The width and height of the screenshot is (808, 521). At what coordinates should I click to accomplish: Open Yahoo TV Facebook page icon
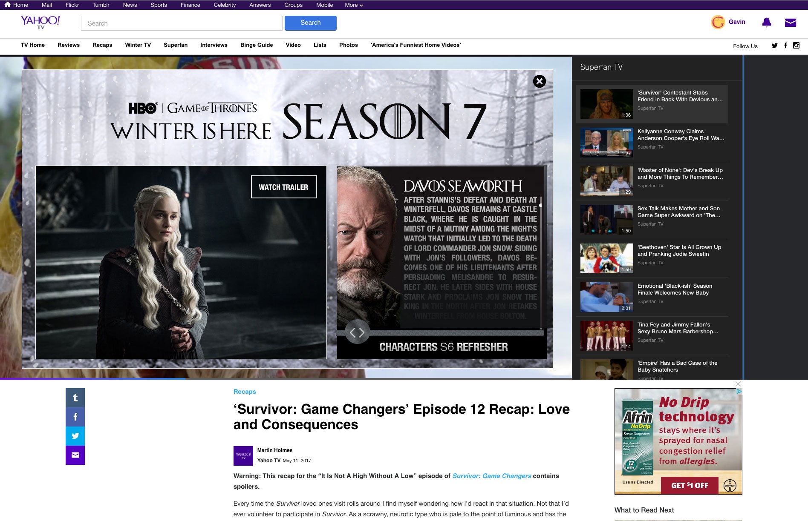tap(785, 46)
